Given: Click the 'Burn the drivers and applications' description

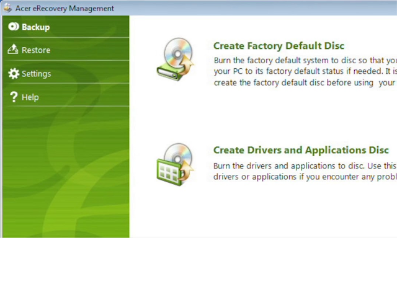Looking at the screenshot, I should pyautogui.click(x=305, y=171).
